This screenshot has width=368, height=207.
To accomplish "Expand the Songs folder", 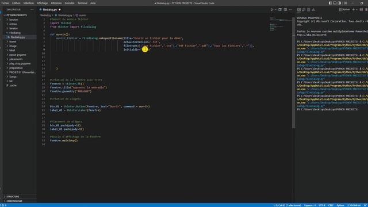I will point(13,76).
